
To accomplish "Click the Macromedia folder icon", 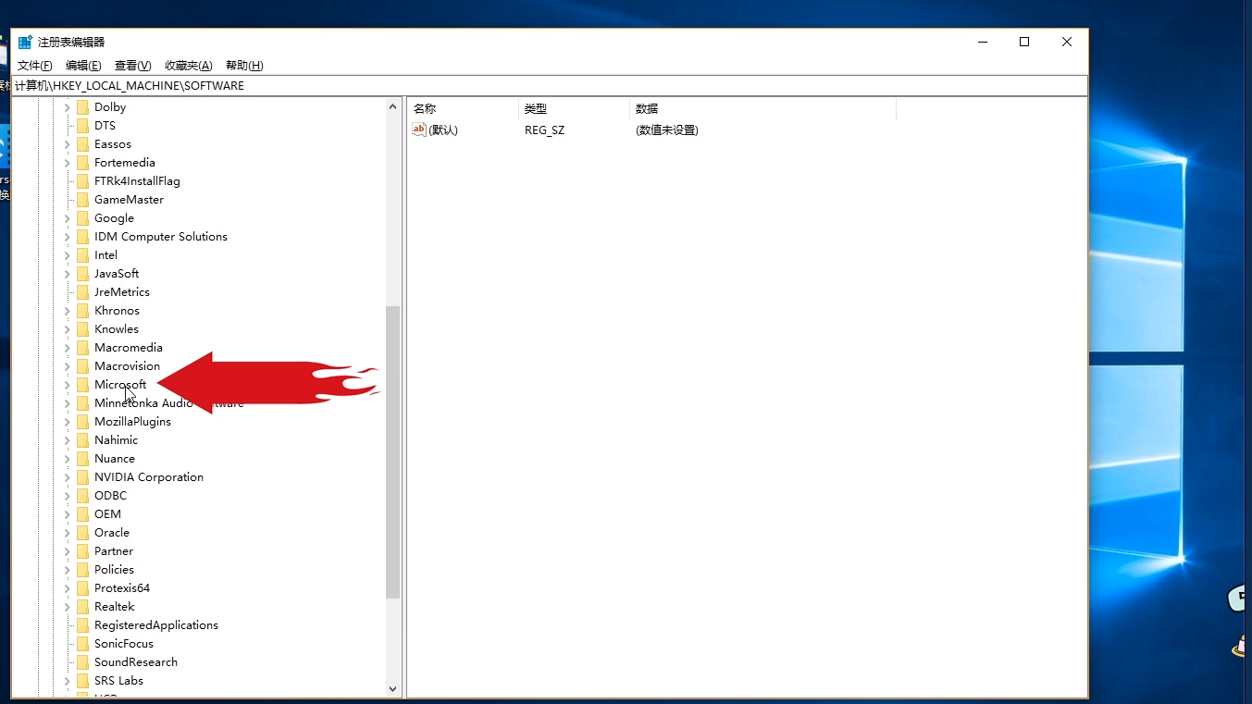I will click(82, 348).
